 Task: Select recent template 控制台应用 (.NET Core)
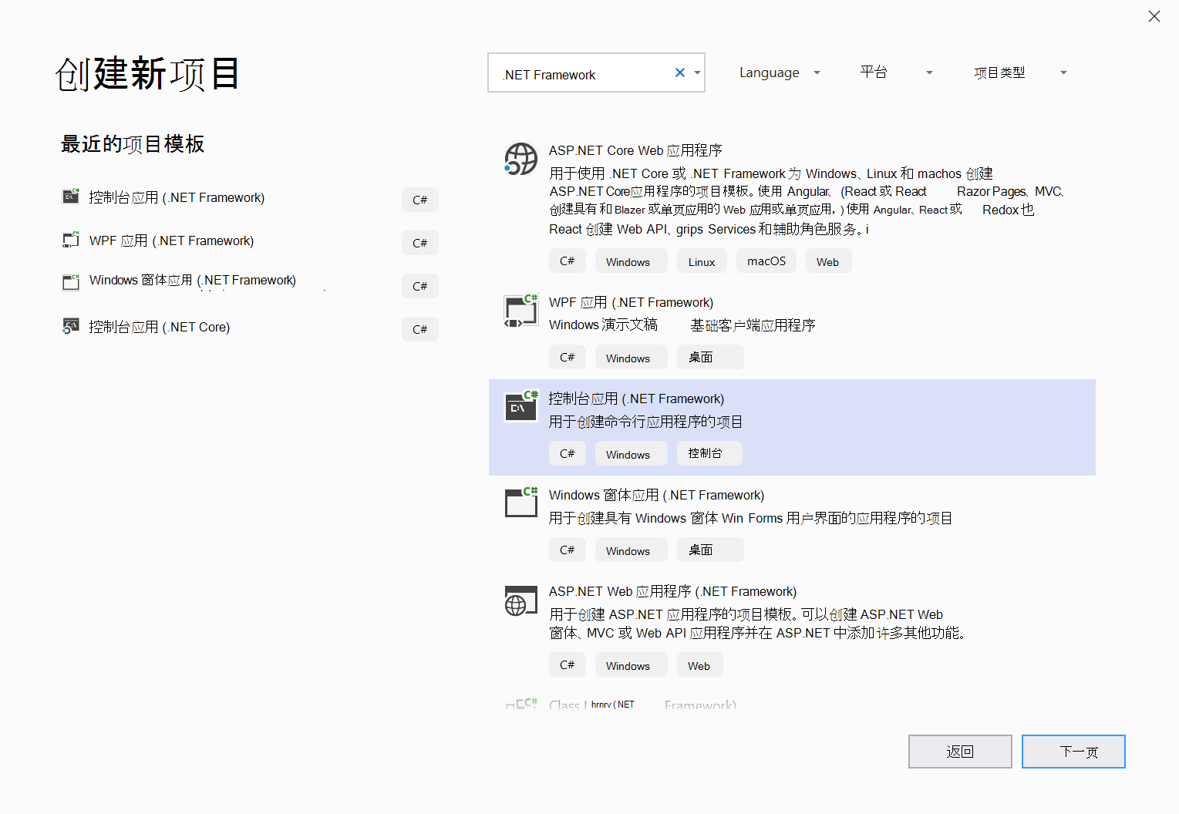[x=160, y=327]
